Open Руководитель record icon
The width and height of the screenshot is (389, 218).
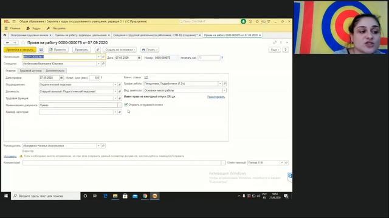click(x=103, y=146)
